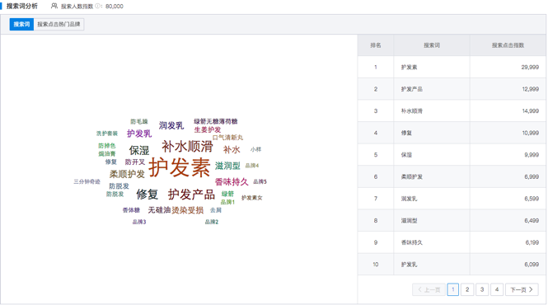Click 护发素 in the word cloud
Image resolution: width=548 pixels, height=305 pixels.
click(x=180, y=167)
